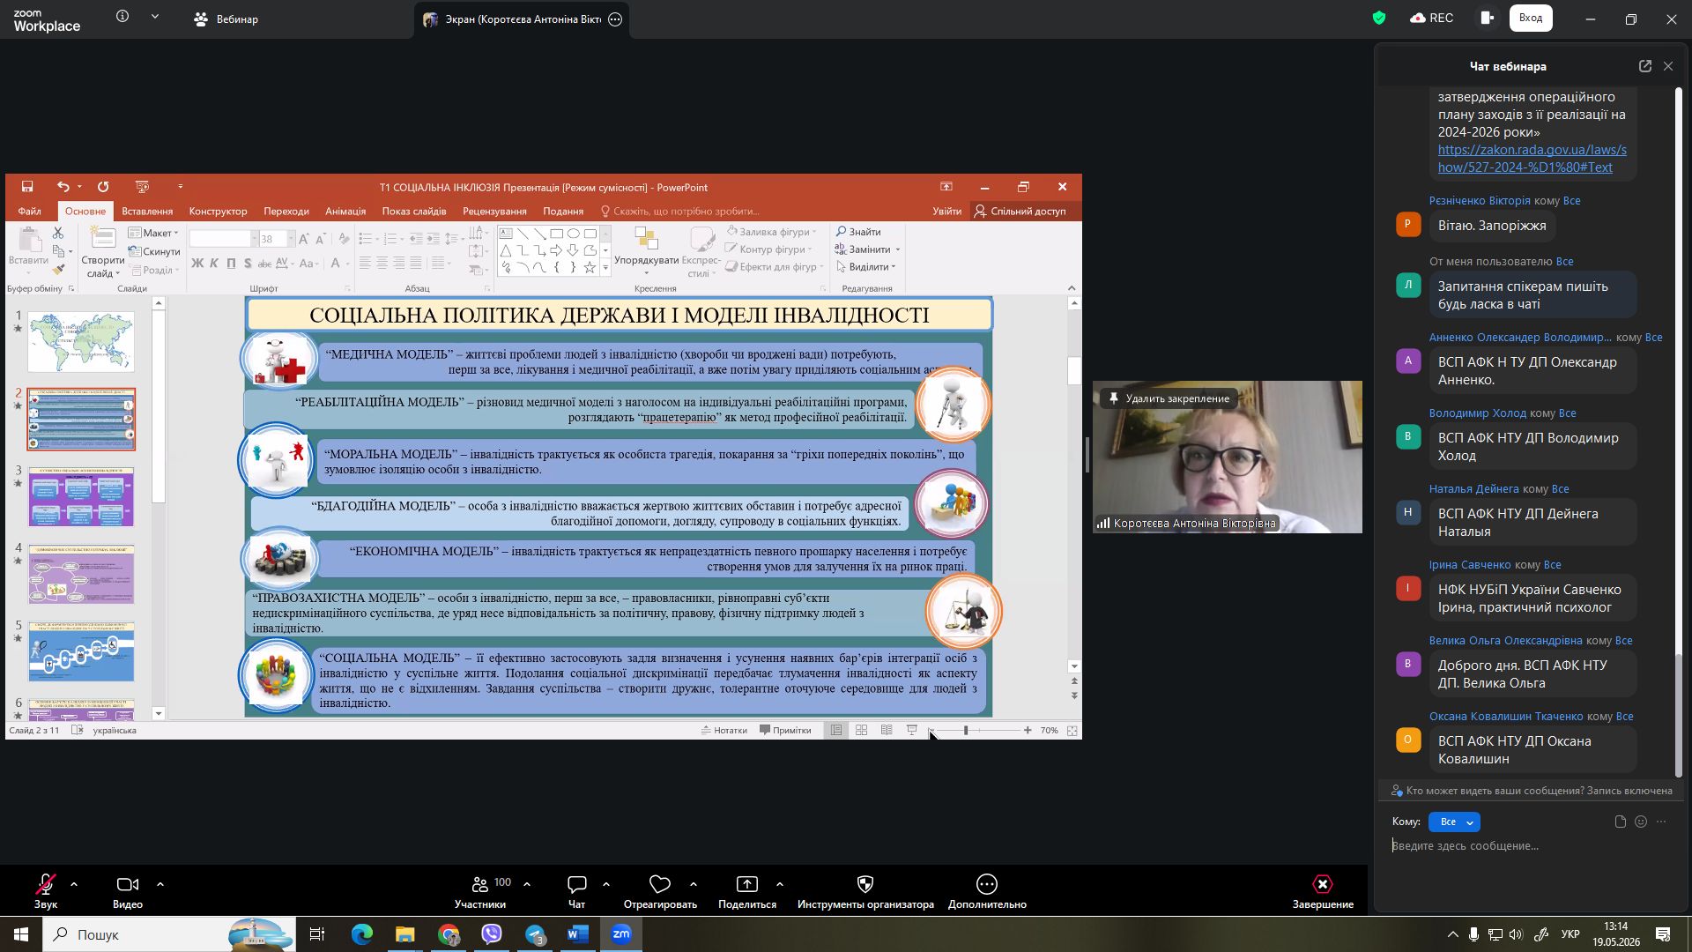Open Отреагировать reactions heart icon
Viewport: 1692px width, 952px height.
pos(660,884)
